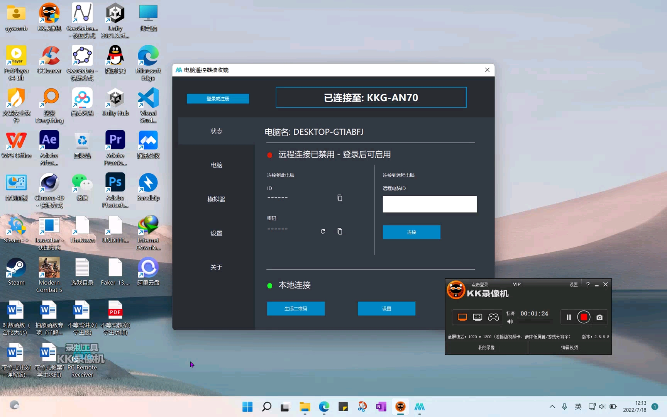This screenshot has width=667, height=417.
Task: Stop the KK recording with red button
Action: pos(584,317)
